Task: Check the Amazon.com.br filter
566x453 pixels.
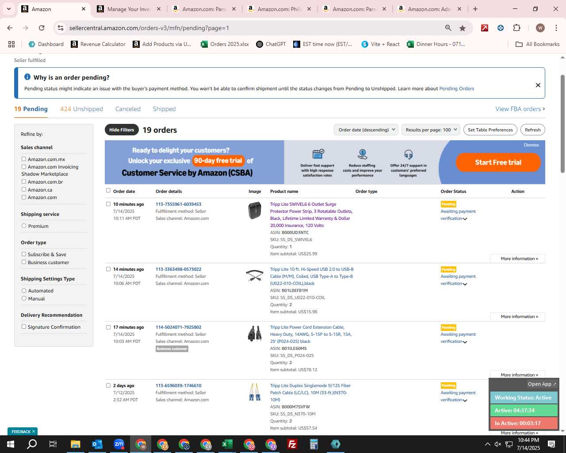Action: (x=24, y=181)
